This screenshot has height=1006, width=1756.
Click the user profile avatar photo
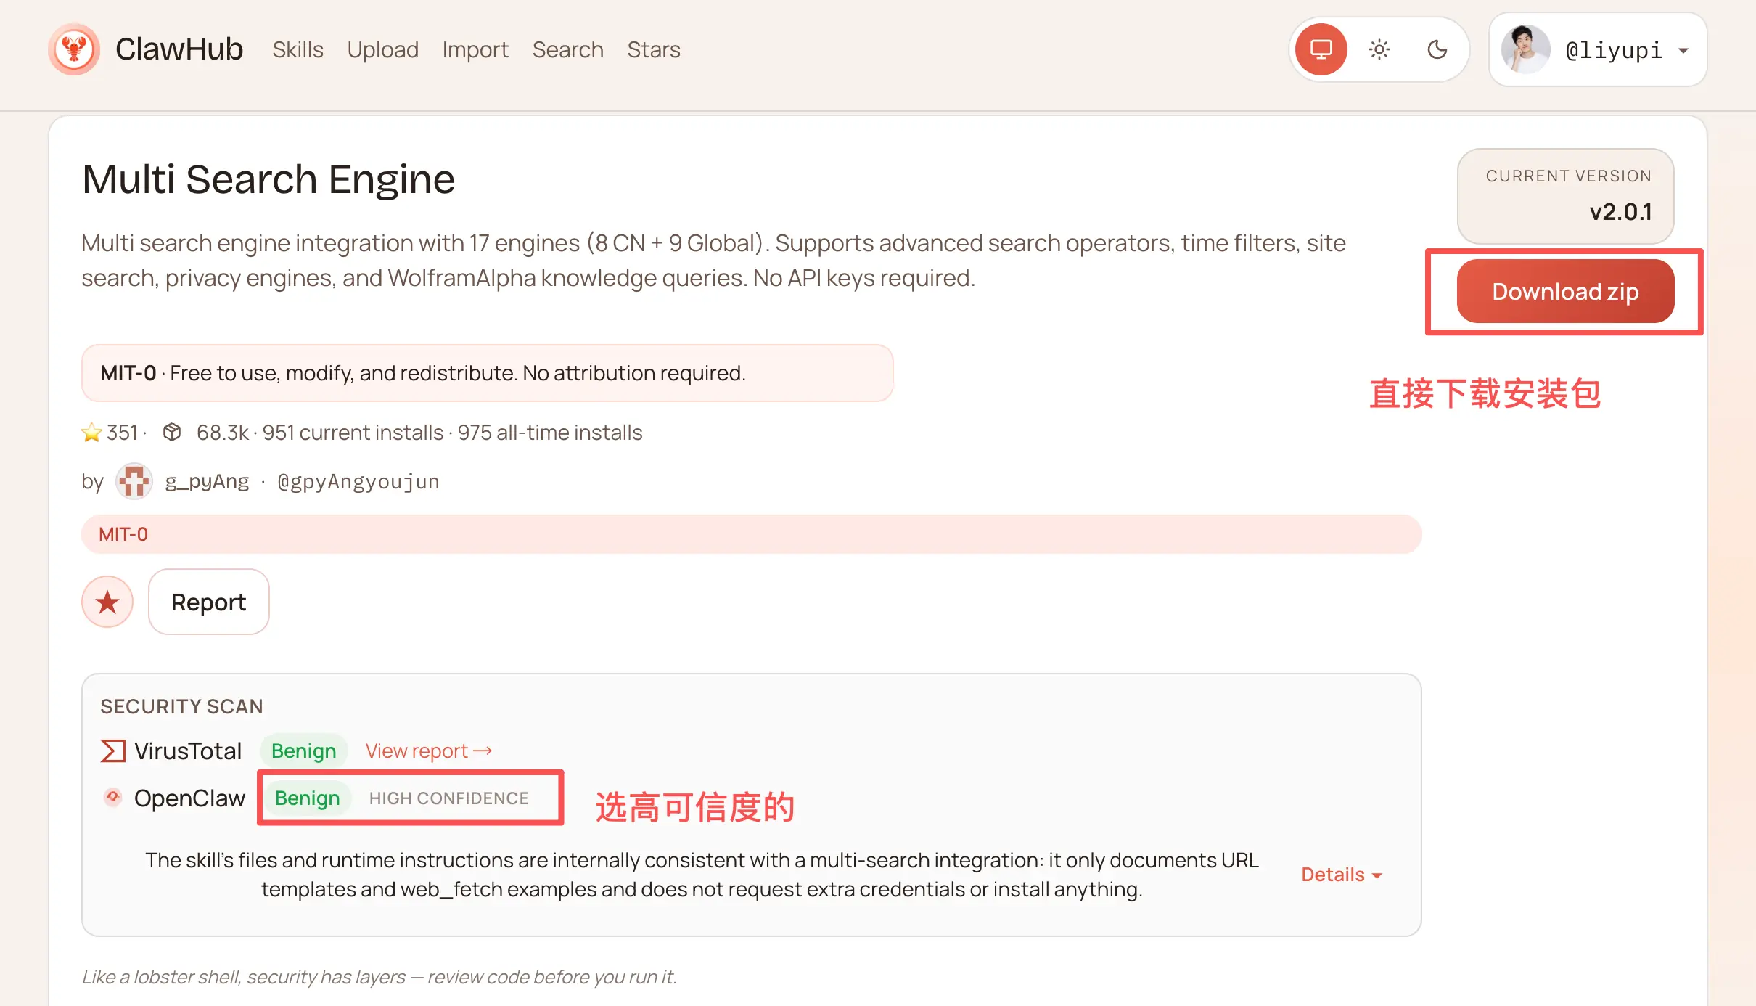[x=1525, y=49]
